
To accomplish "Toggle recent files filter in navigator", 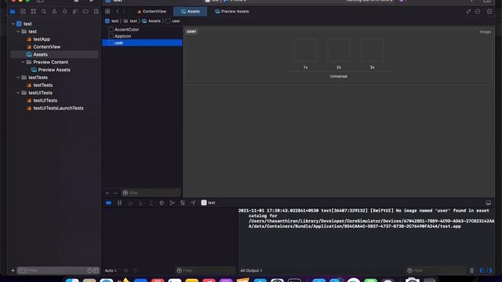I will click(x=89, y=270).
